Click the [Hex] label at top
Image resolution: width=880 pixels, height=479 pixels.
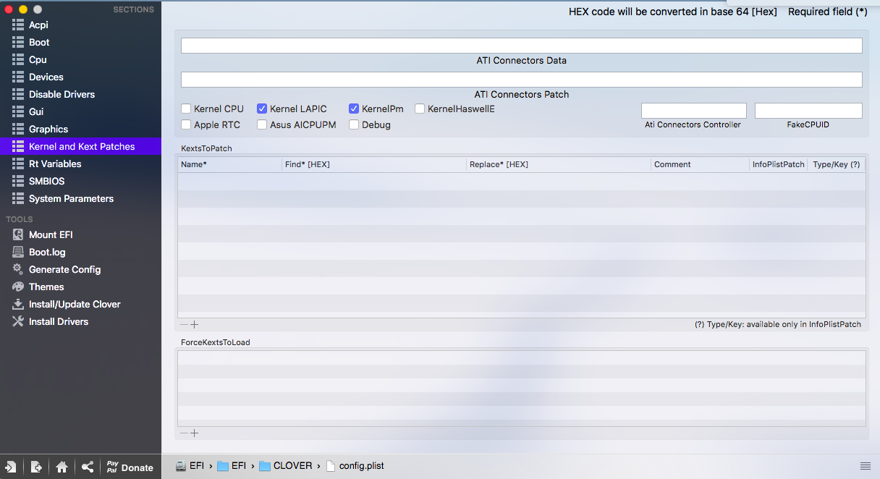click(765, 12)
